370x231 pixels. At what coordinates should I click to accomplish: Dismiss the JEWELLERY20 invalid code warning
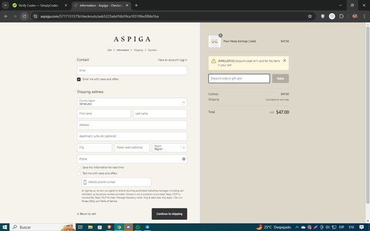284,61
